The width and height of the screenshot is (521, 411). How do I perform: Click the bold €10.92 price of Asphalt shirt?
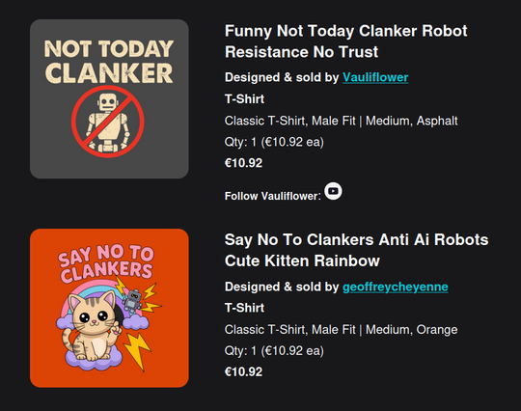[x=243, y=163]
